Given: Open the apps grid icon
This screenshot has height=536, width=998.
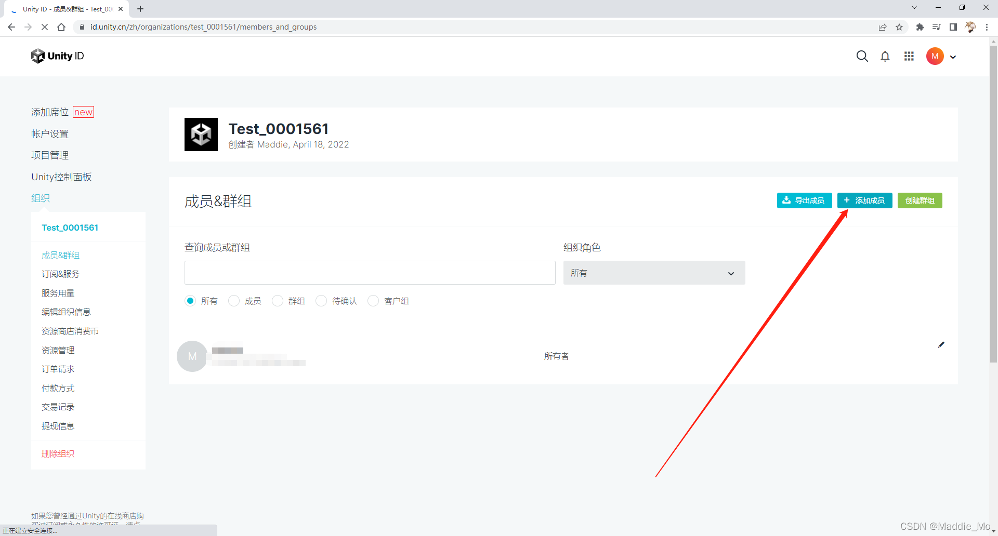Looking at the screenshot, I should [909, 56].
